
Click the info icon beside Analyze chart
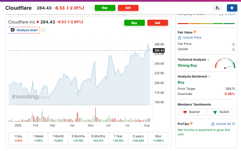pos(44,30)
